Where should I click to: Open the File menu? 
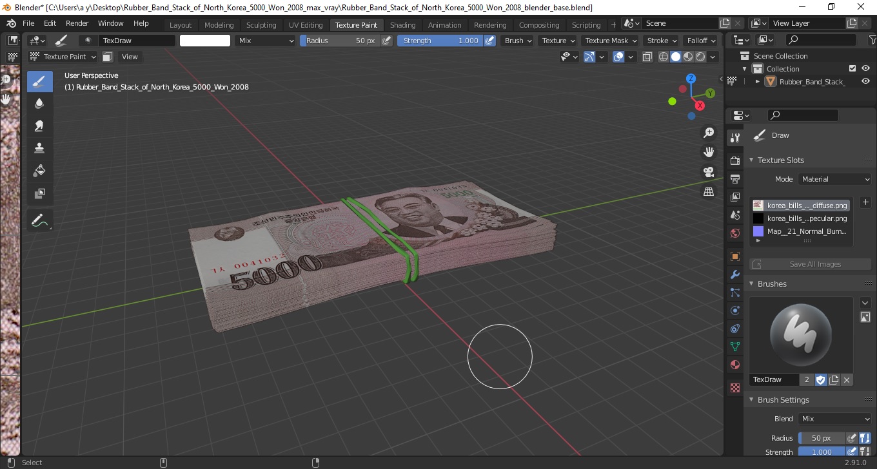click(28, 23)
